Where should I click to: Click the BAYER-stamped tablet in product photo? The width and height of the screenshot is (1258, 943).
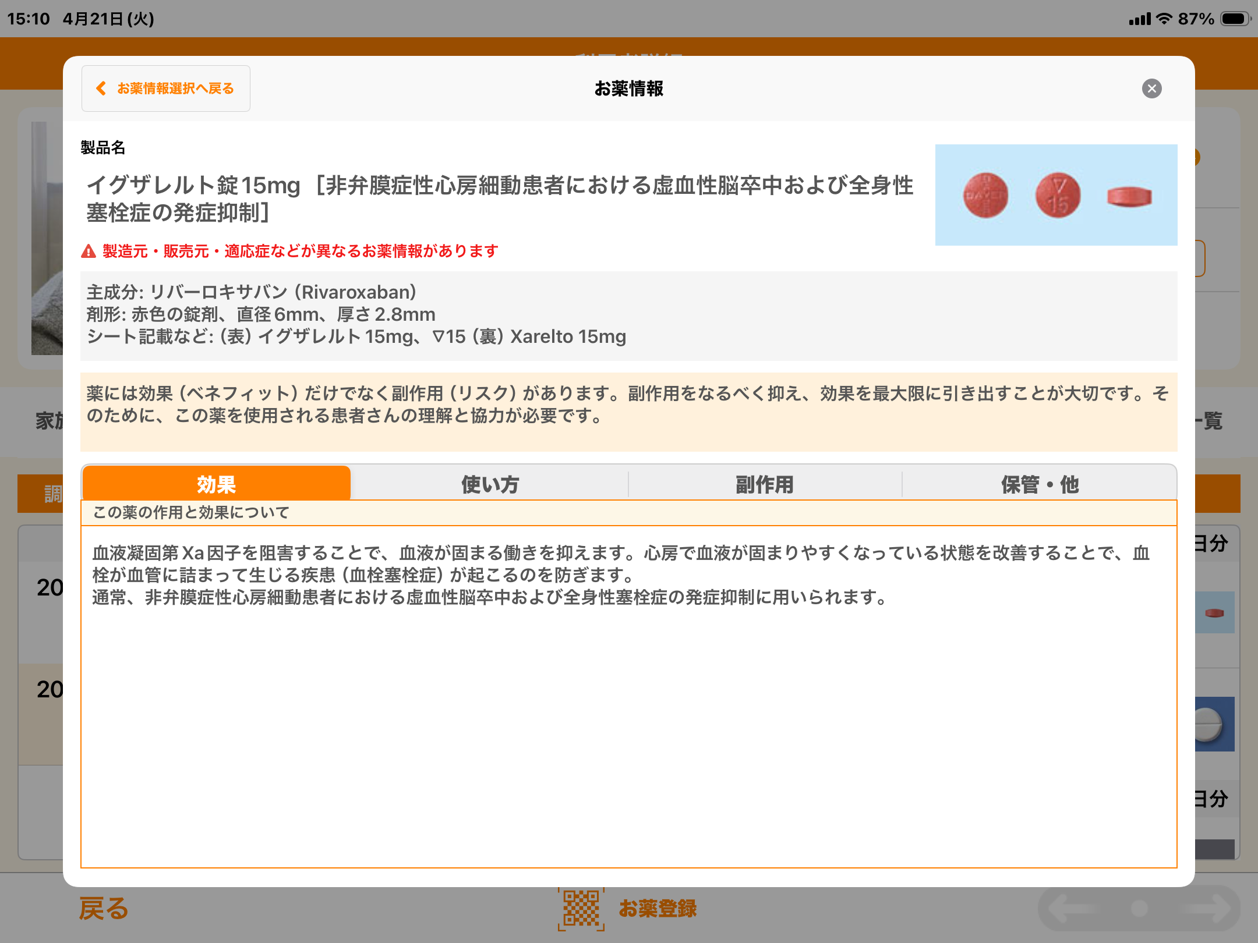985,196
